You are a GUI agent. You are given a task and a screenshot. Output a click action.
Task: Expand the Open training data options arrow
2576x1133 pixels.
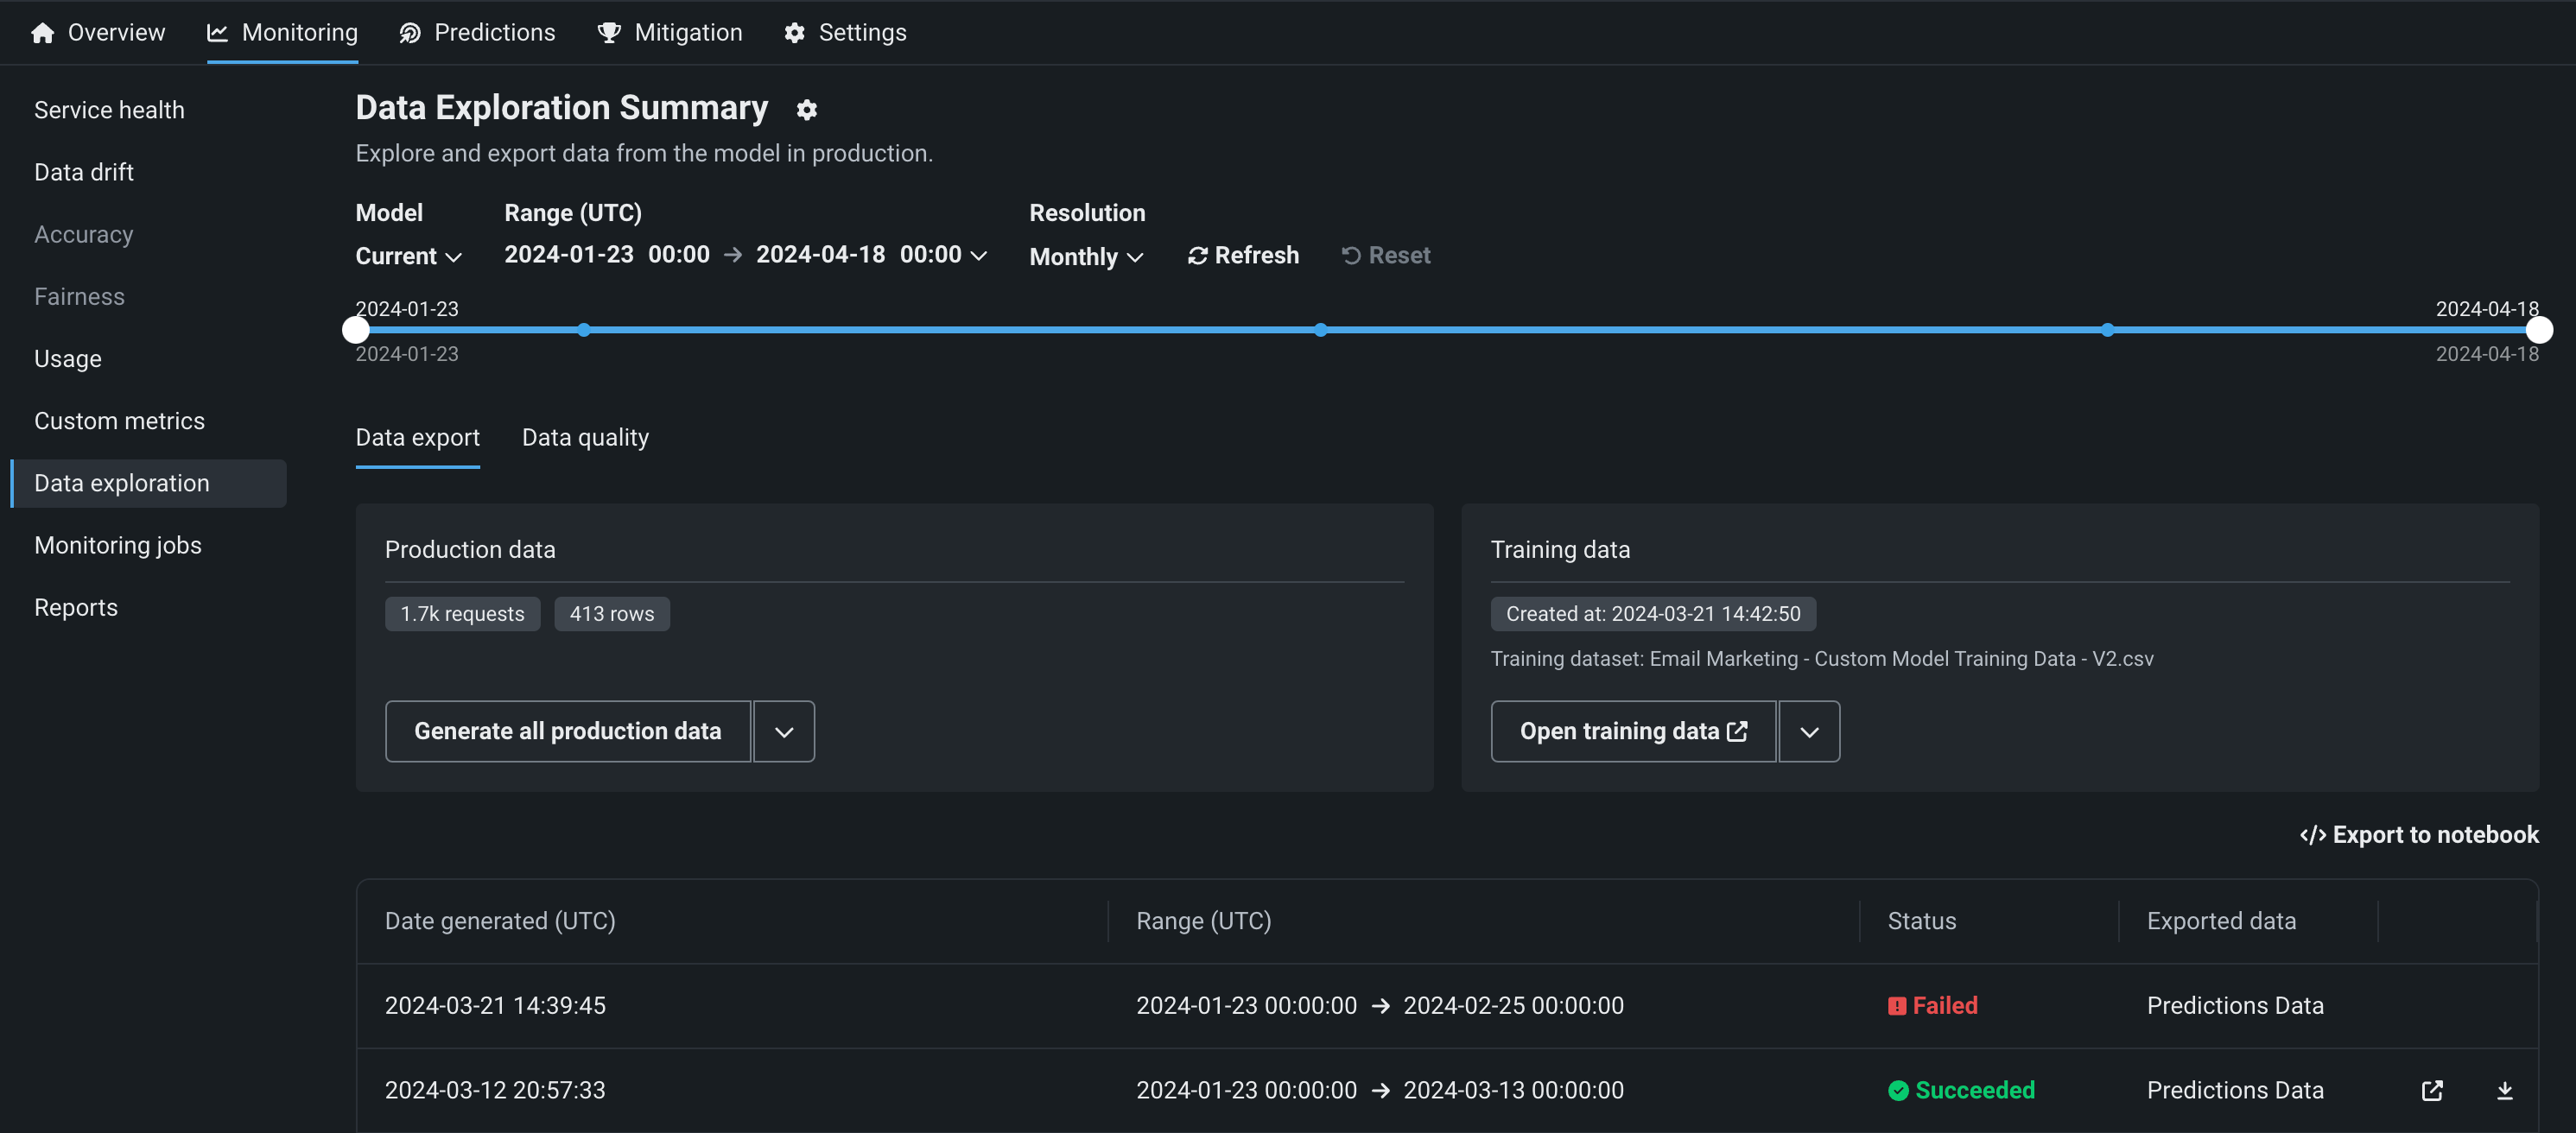(x=1808, y=732)
